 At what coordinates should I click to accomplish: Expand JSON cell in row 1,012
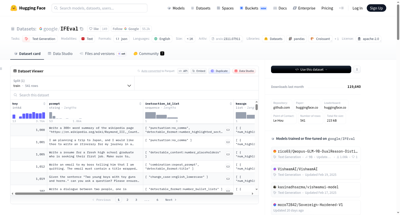tap(228, 167)
